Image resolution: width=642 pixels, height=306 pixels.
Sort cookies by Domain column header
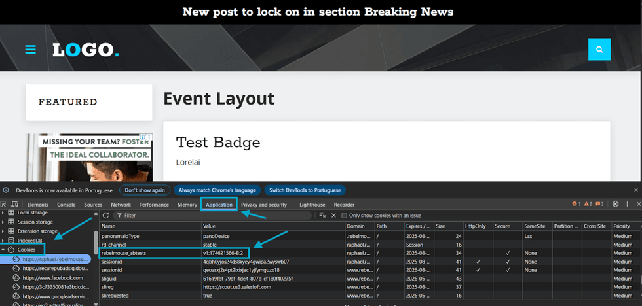pos(360,226)
